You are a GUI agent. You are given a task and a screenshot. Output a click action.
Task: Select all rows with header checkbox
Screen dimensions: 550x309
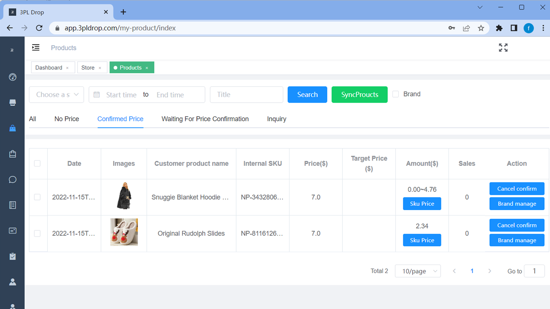click(37, 163)
